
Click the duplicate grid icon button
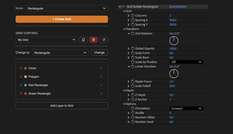83,40
